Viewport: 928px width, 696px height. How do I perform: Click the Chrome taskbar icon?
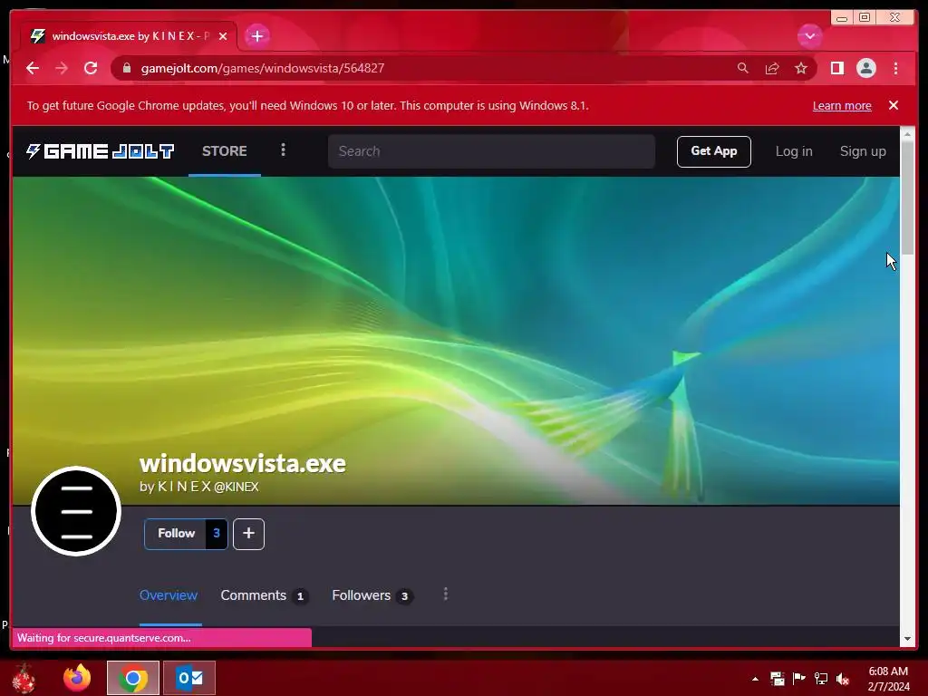[133, 678]
